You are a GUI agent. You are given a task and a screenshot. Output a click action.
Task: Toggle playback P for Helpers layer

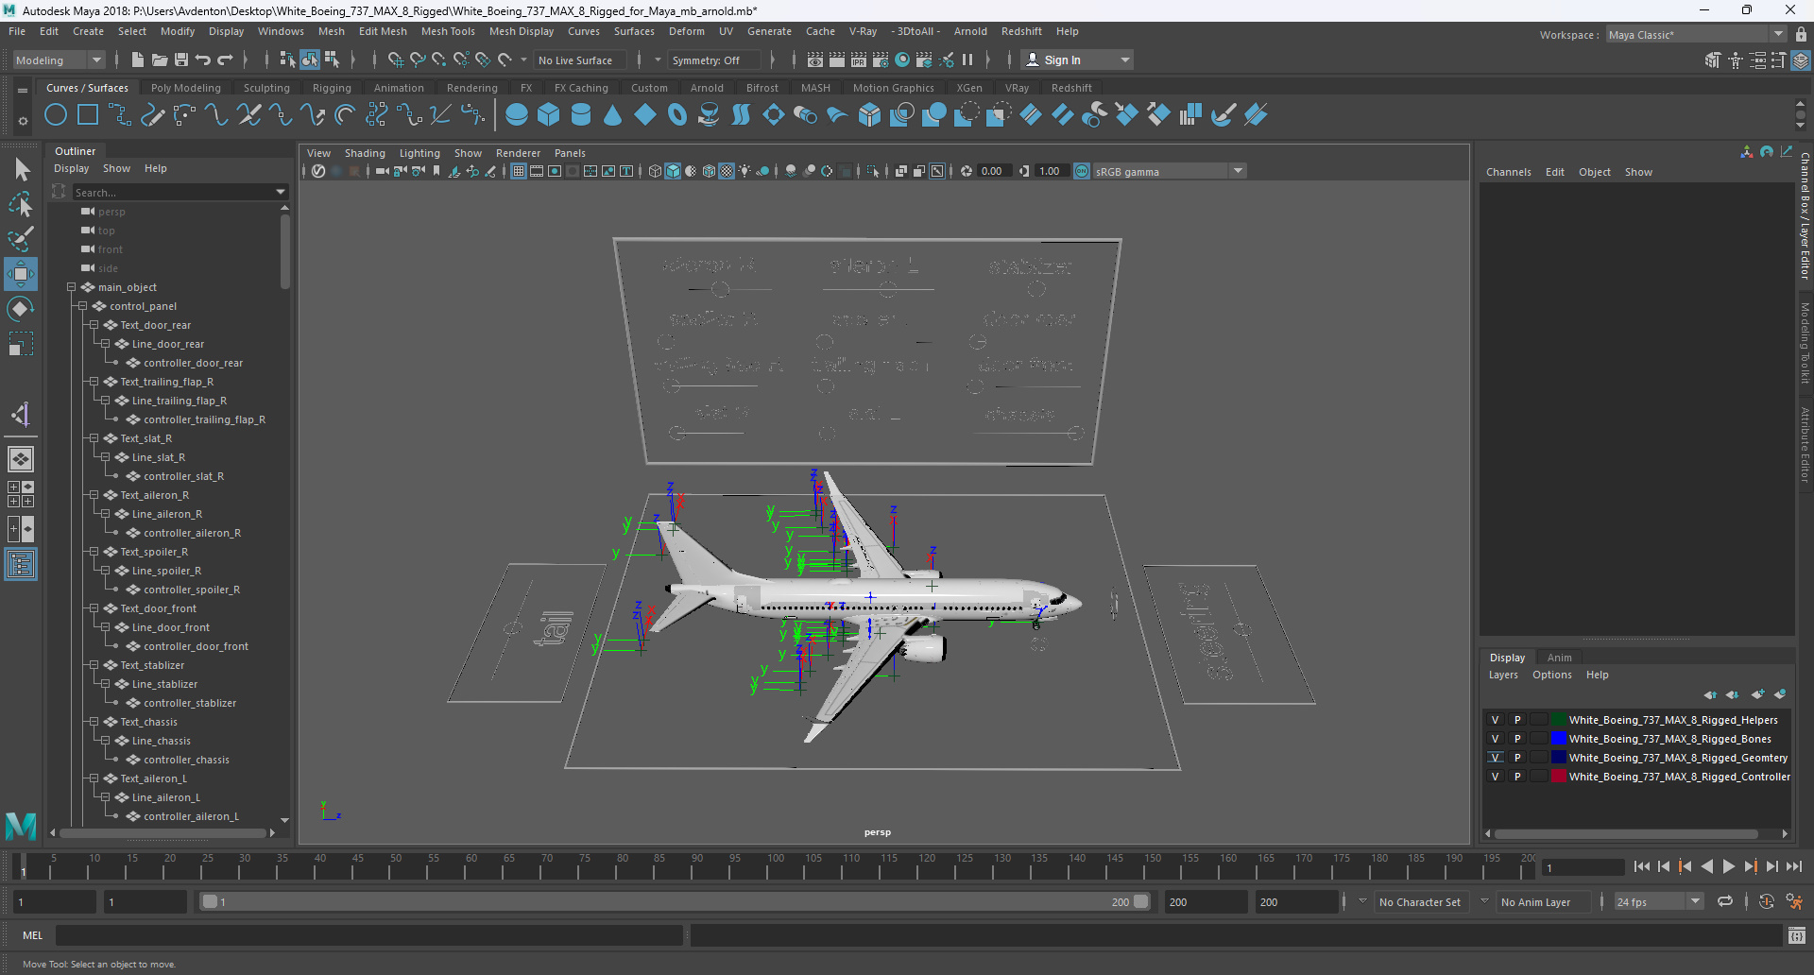(1517, 720)
